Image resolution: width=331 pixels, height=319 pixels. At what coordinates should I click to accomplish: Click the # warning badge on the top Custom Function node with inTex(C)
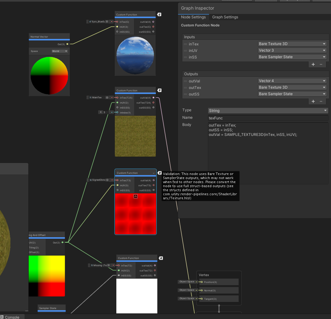click(x=159, y=14)
